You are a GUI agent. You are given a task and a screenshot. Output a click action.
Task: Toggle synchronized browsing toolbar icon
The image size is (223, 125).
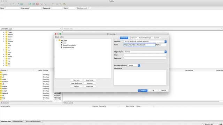tap(61, 4)
